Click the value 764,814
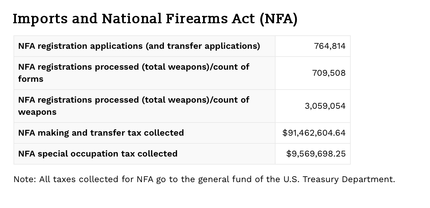The image size is (430, 208). tap(329, 46)
